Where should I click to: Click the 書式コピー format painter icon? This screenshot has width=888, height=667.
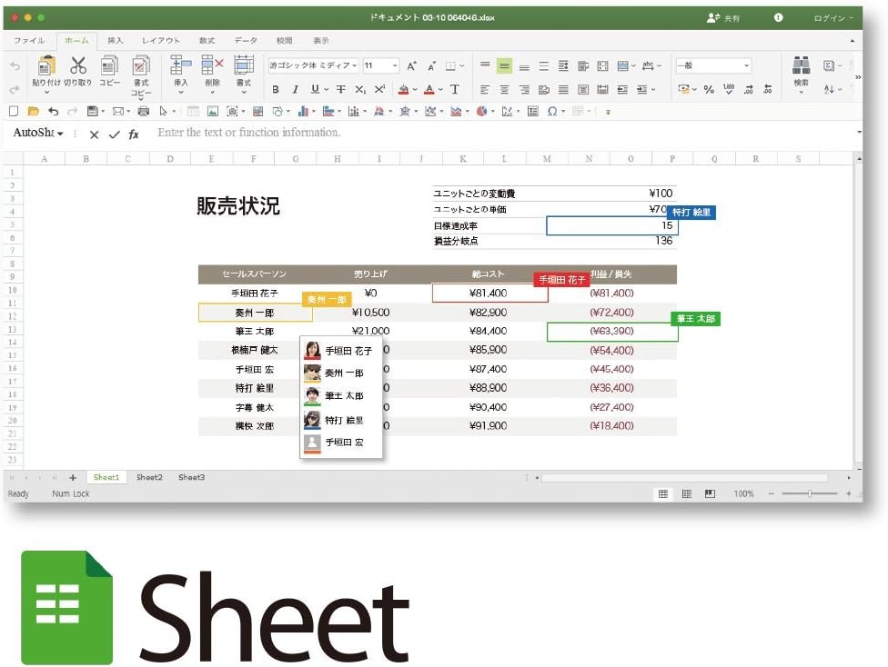point(140,65)
